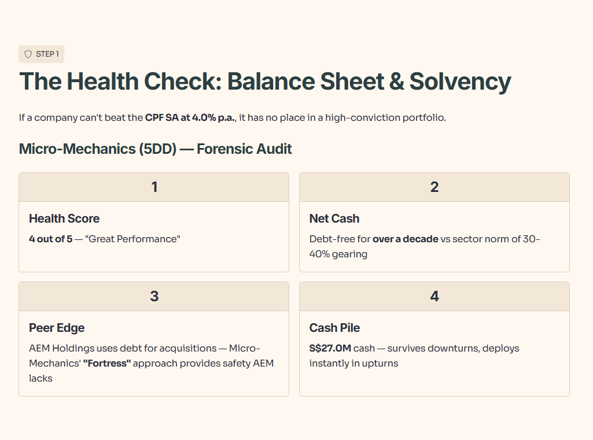Select the 'Peer Edge' card title
The image size is (593, 440).
click(57, 328)
